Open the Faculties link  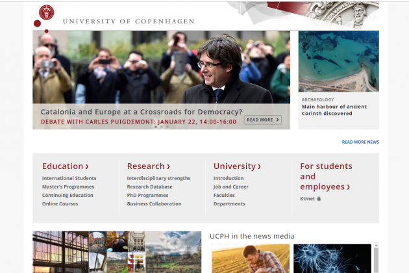[224, 195]
